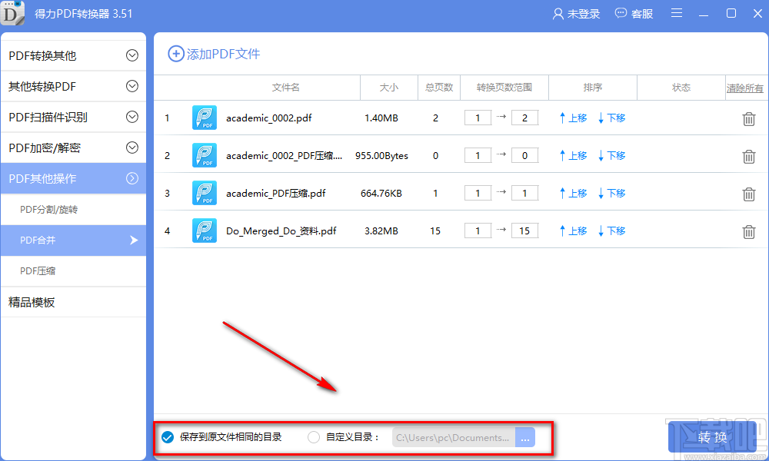The width and height of the screenshot is (769, 461).
Task: Move academic_0002.pdf down with 下移
Action: point(611,118)
